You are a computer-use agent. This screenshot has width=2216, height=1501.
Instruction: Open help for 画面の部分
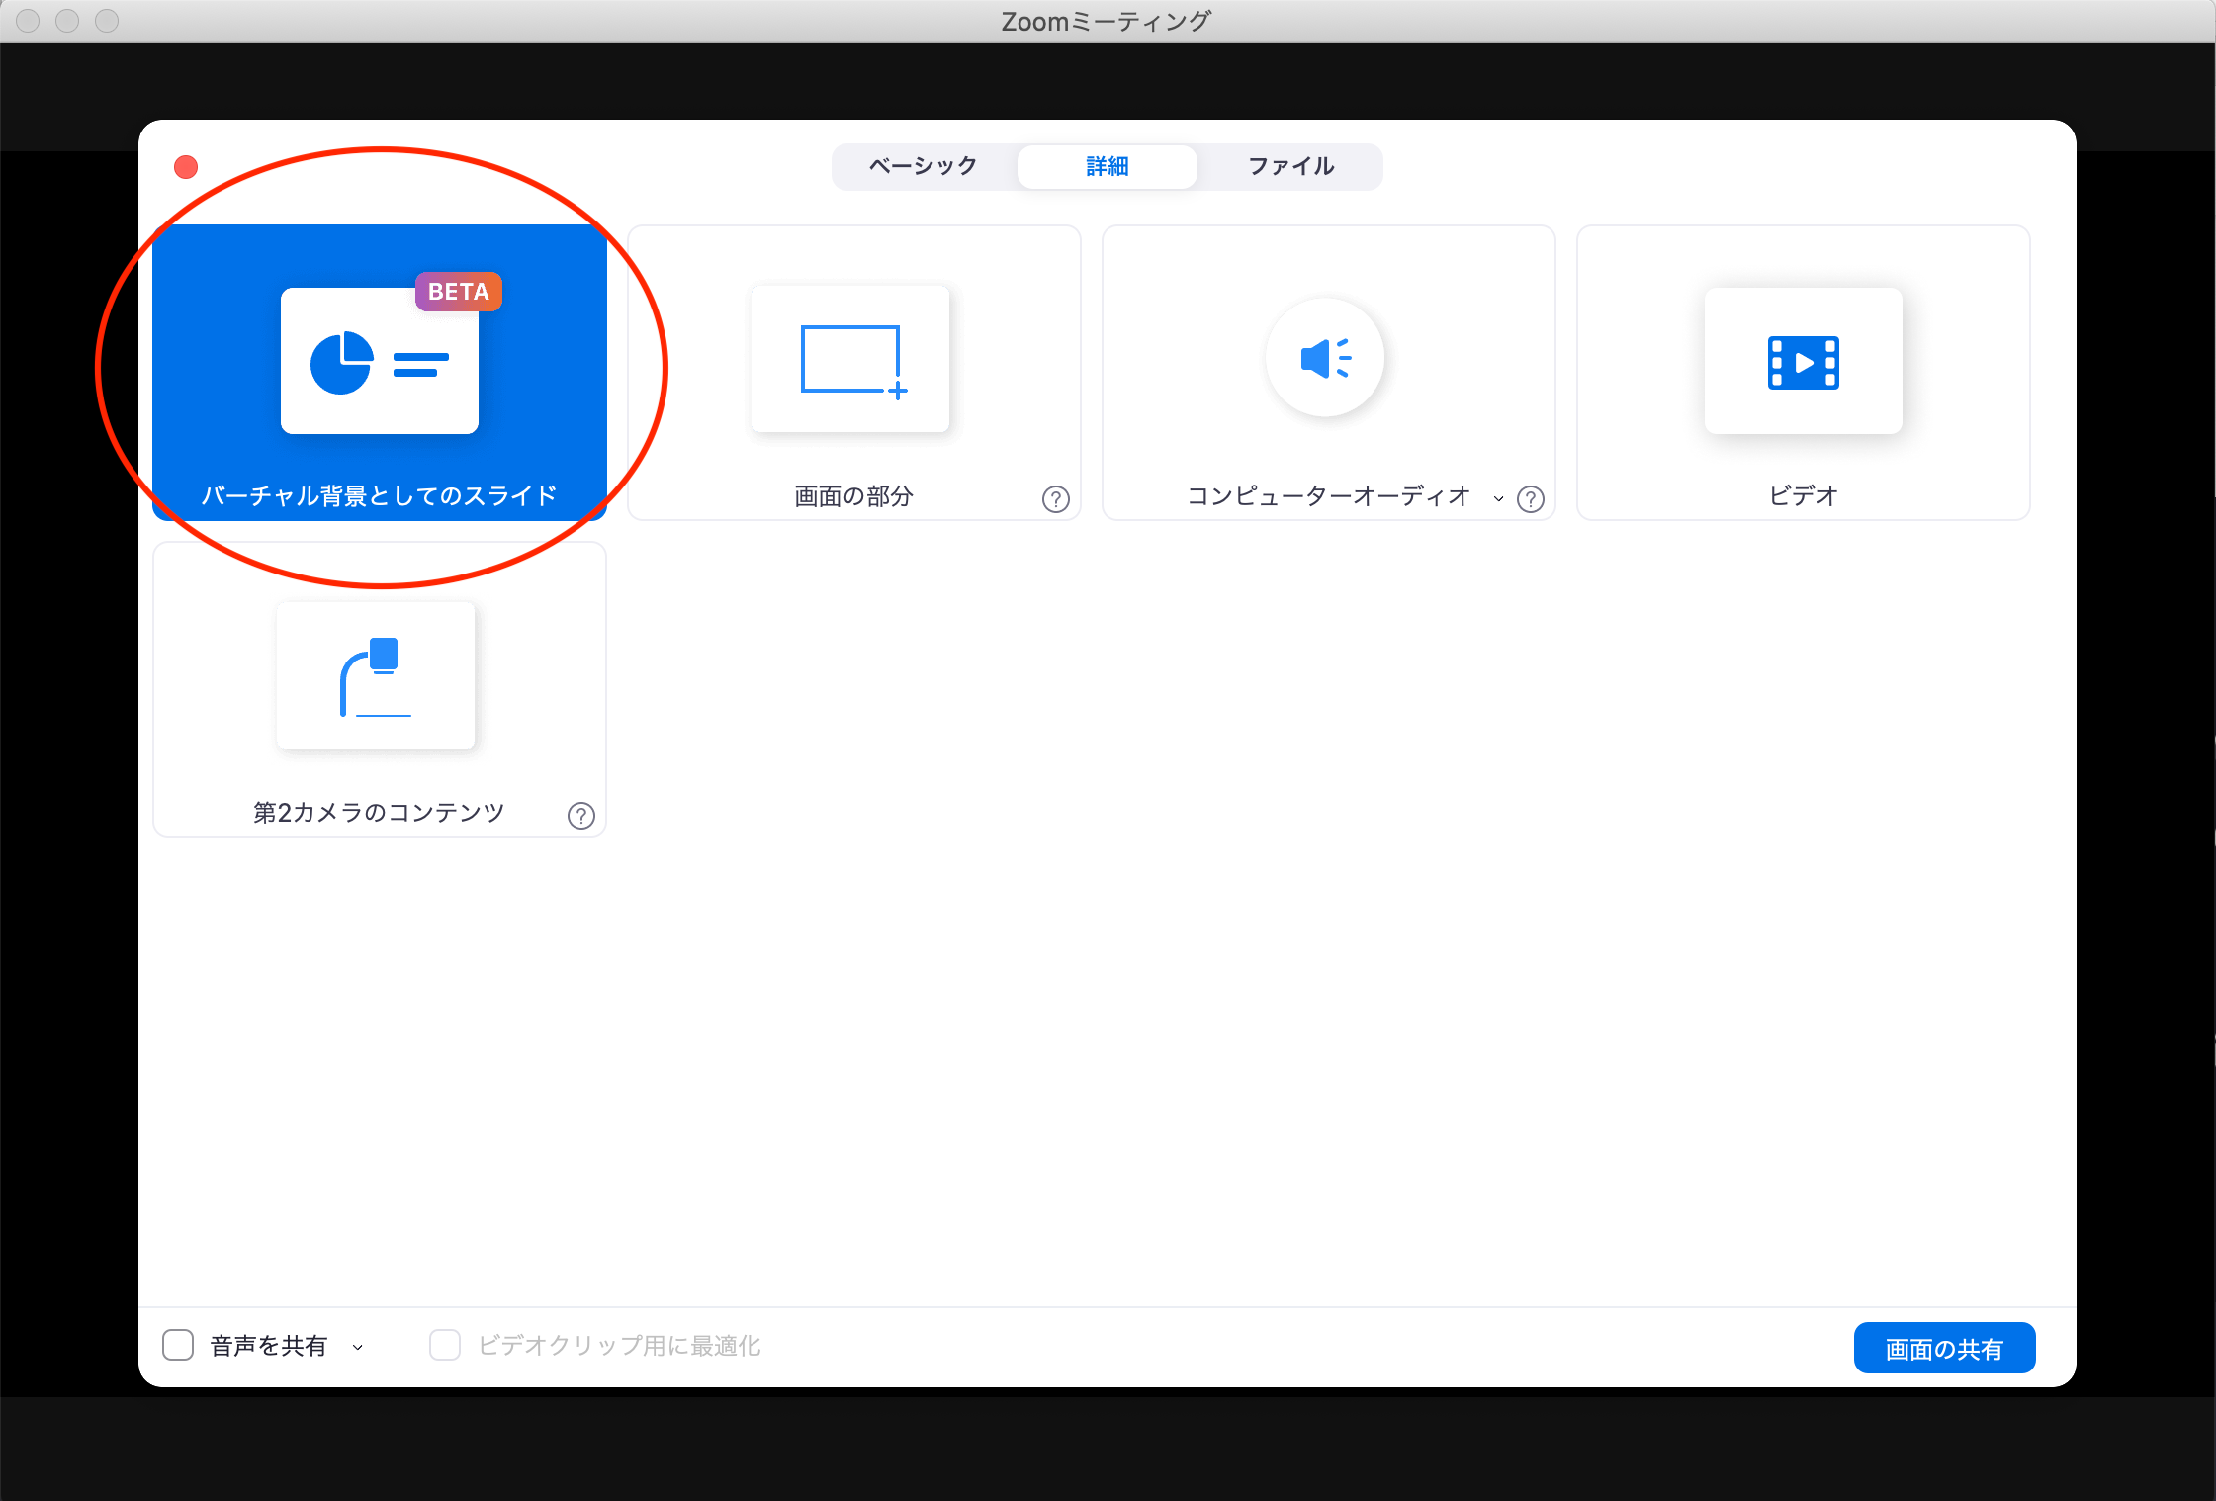coord(1055,499)
